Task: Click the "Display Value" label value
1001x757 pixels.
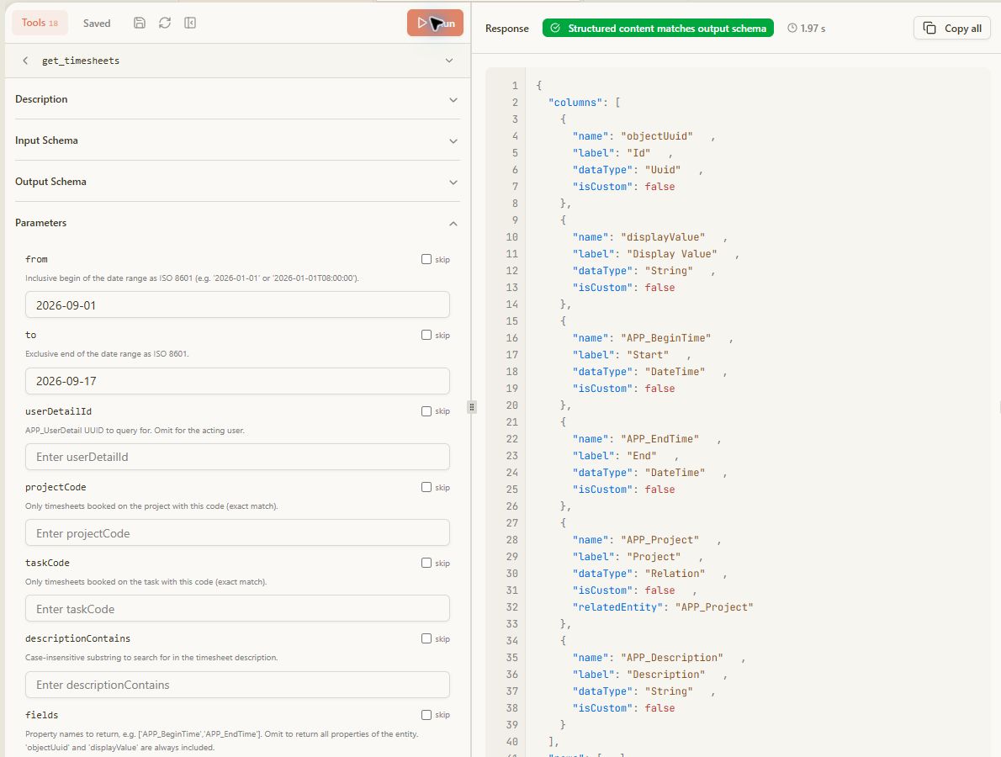Action: pos(671,253)
